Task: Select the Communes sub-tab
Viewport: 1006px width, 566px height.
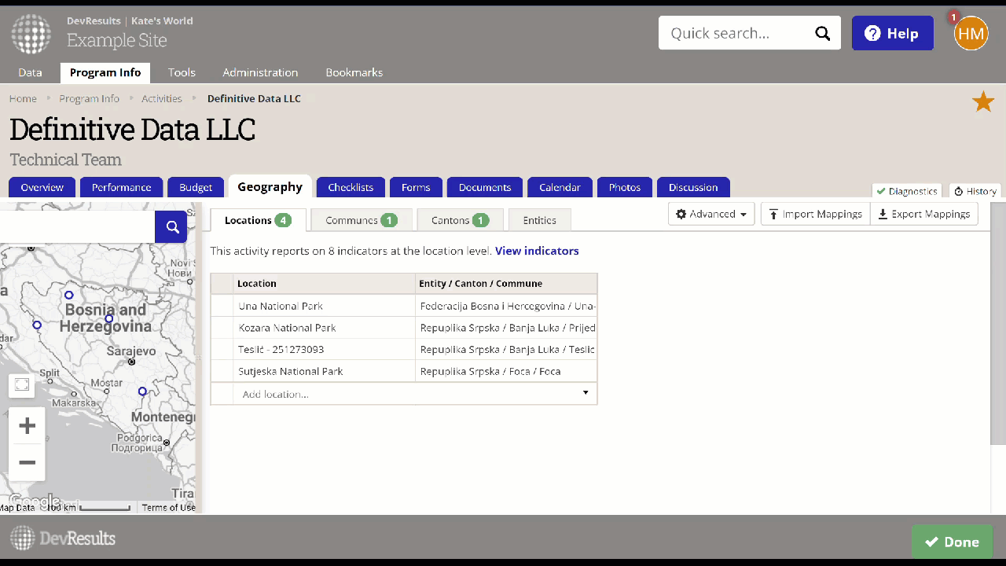Action: [x=362, y=220]
